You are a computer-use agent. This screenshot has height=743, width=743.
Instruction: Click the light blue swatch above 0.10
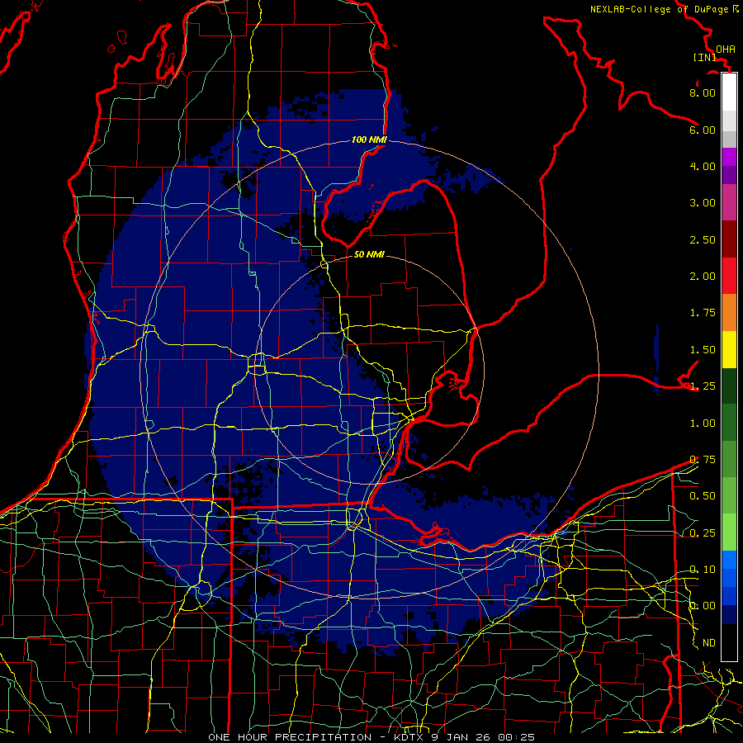pos(729,560)
